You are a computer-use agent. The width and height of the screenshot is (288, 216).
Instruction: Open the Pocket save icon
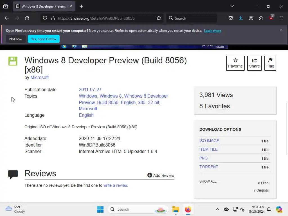tap(231, 18)
